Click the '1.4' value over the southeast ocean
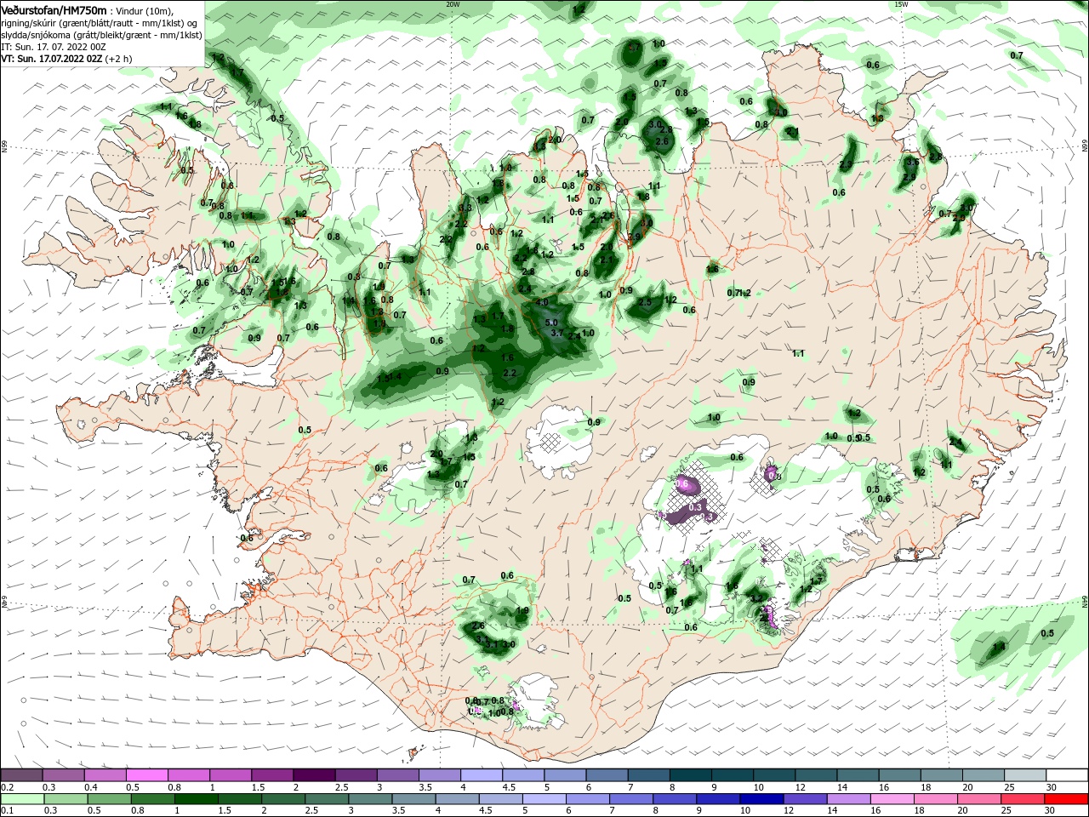Screen dimensions: 1089x817 pyautogui.click(x=999, y=647)
